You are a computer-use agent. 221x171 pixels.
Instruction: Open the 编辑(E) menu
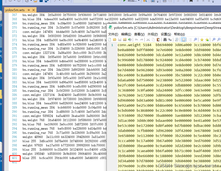(x=126, y=34)
